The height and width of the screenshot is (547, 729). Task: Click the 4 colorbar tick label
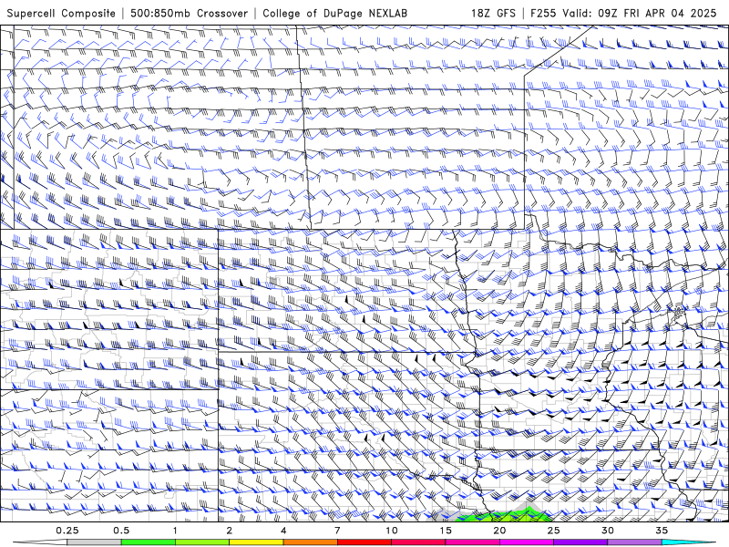pyautogui.click(x=283, y=531)
